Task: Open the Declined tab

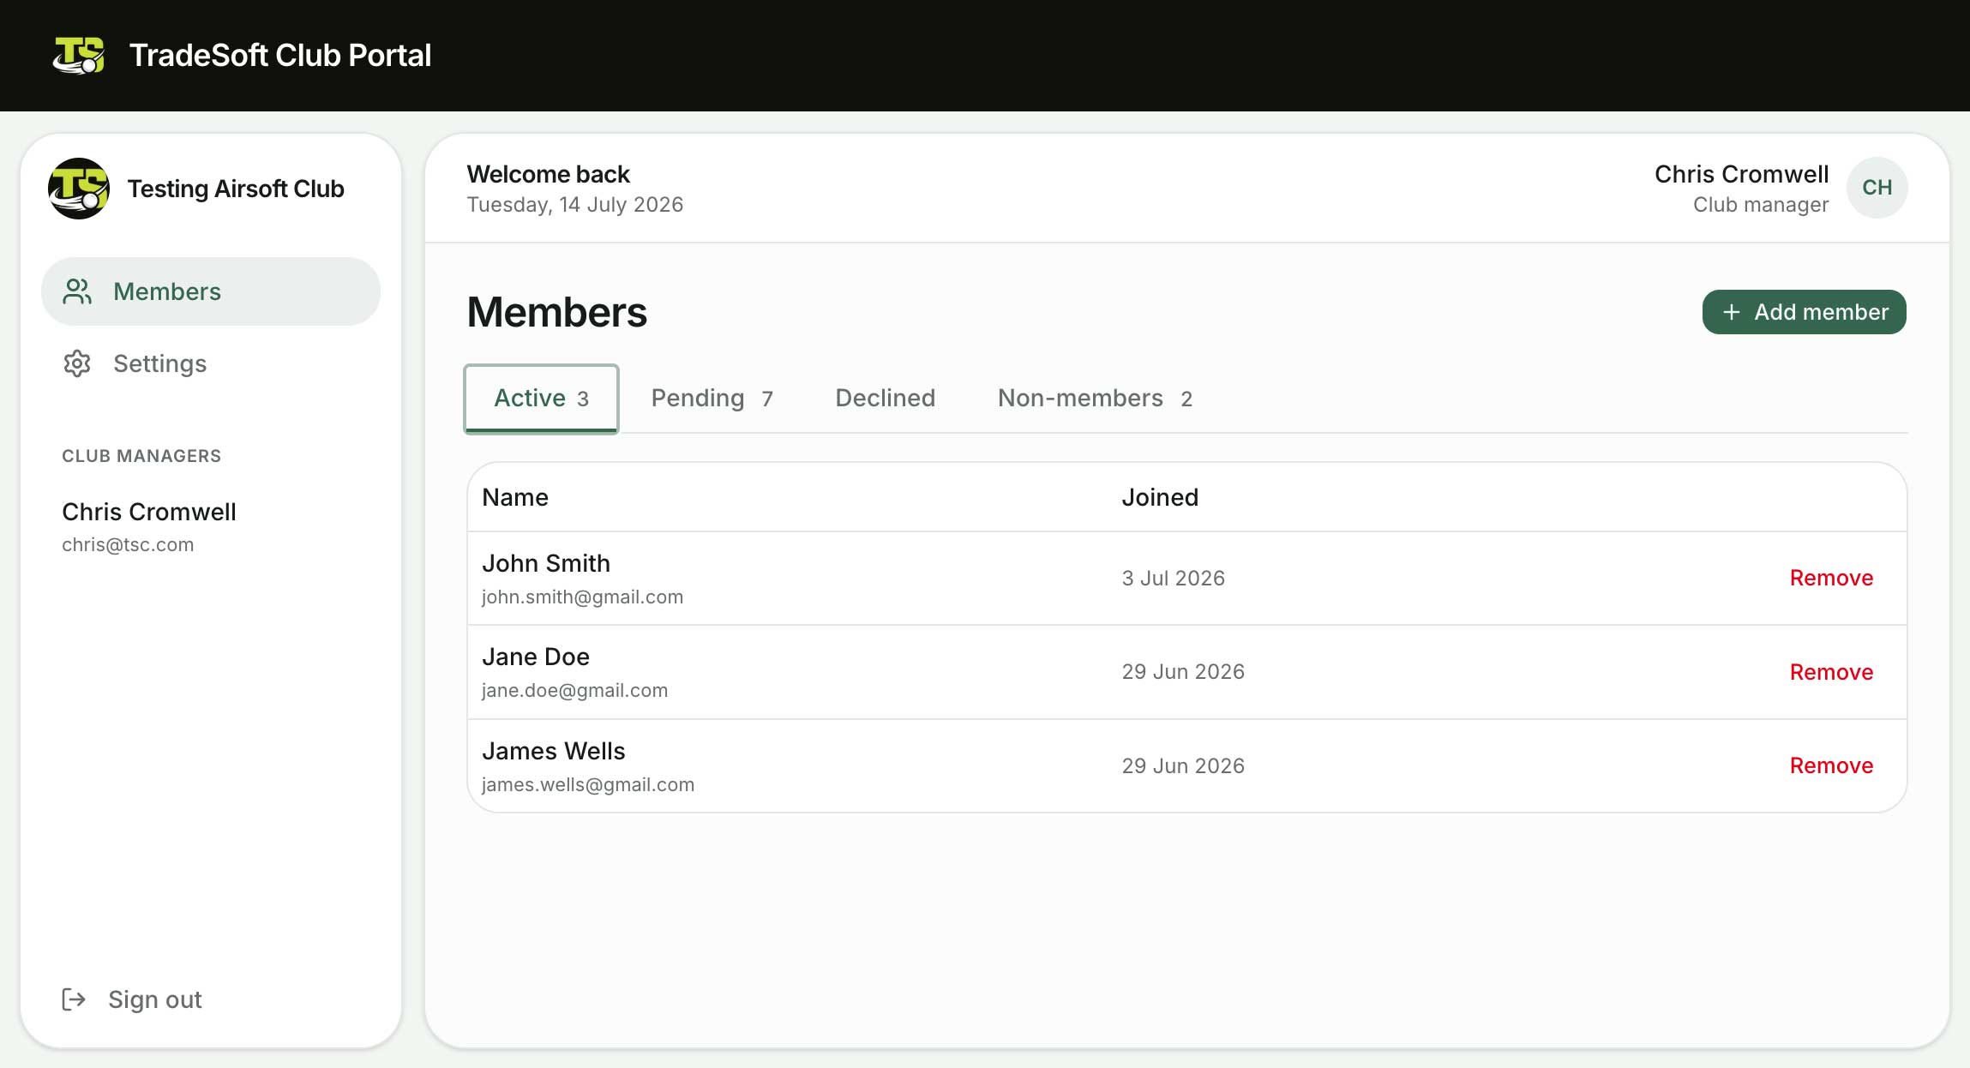Action: 885,399
